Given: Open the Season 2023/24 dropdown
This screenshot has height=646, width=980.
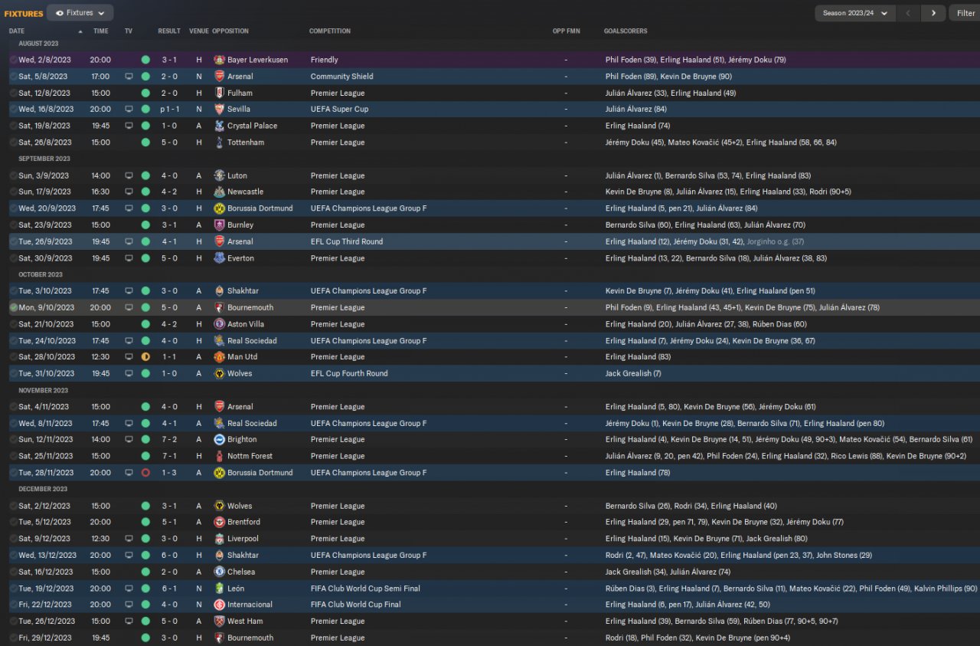Looking at the screenshot, I should [x=855, y=13].
